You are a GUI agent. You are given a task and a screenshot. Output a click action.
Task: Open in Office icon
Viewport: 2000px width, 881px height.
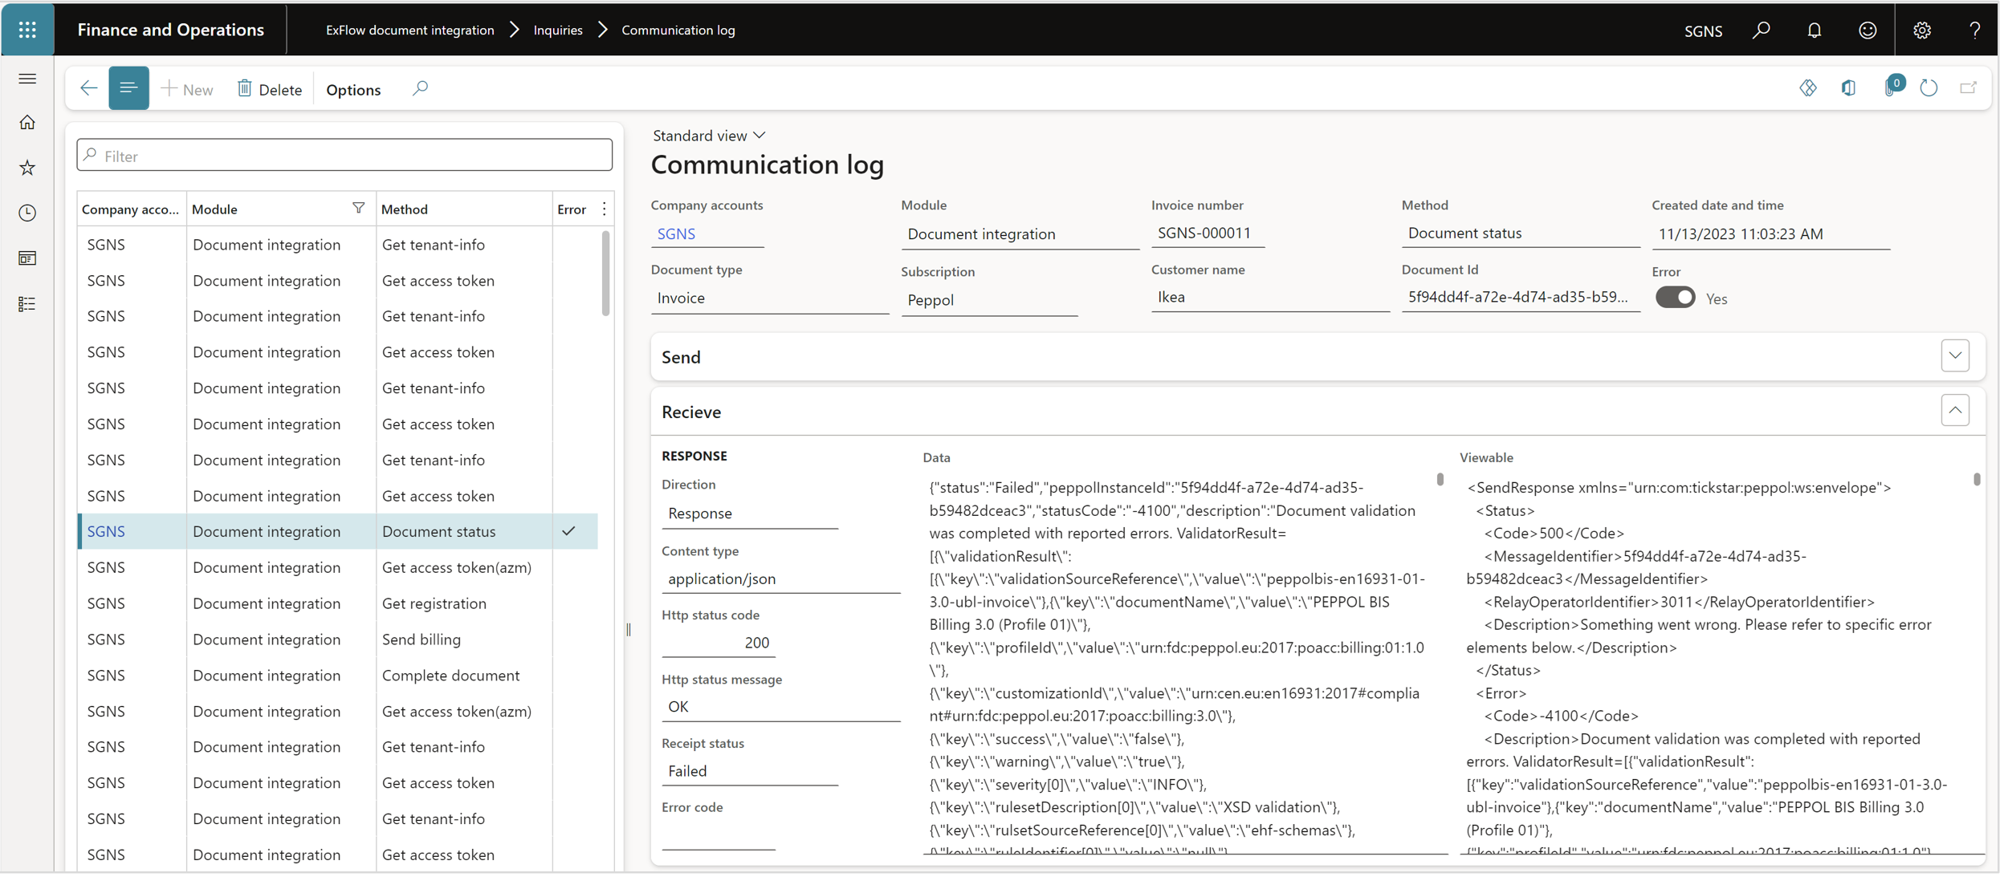[x=1849, y=88]
